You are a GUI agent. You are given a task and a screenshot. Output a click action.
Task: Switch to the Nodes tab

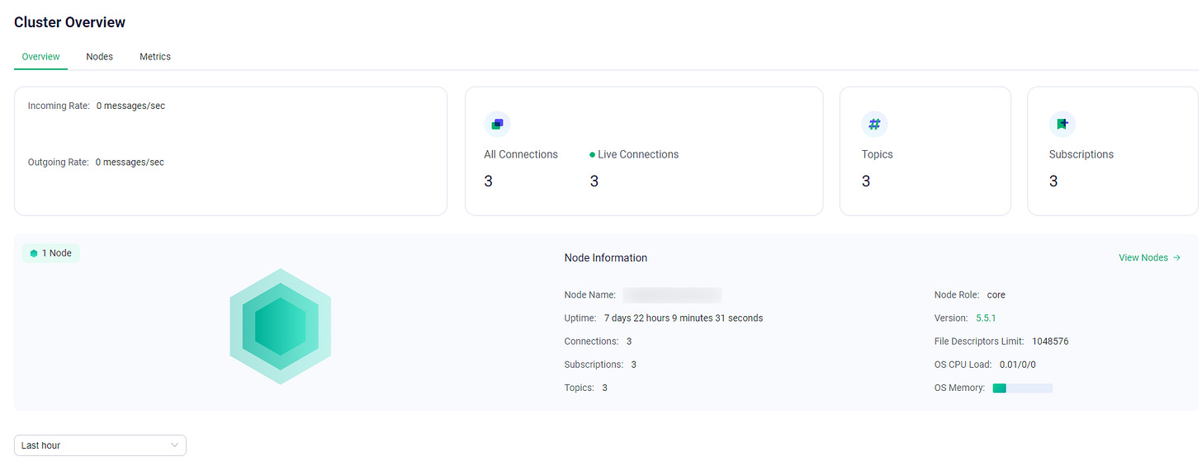(100, 57)
